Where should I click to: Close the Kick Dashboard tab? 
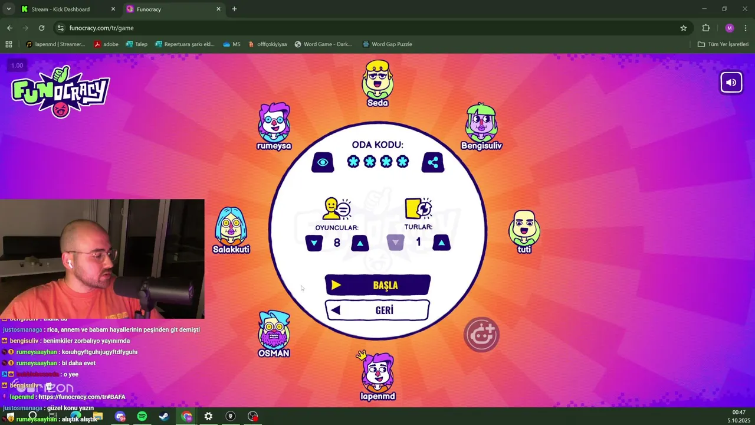pos(113,9)
